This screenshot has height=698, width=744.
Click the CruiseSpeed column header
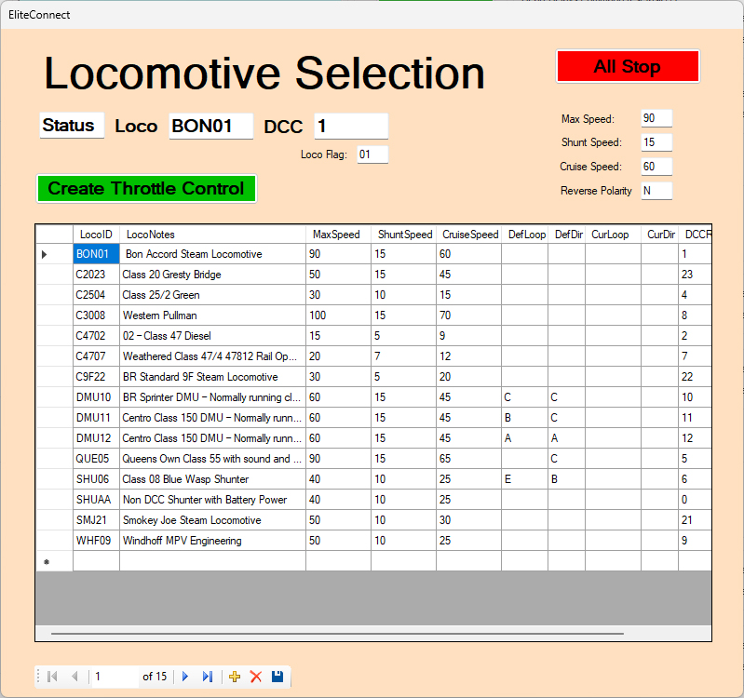point(469,235)
